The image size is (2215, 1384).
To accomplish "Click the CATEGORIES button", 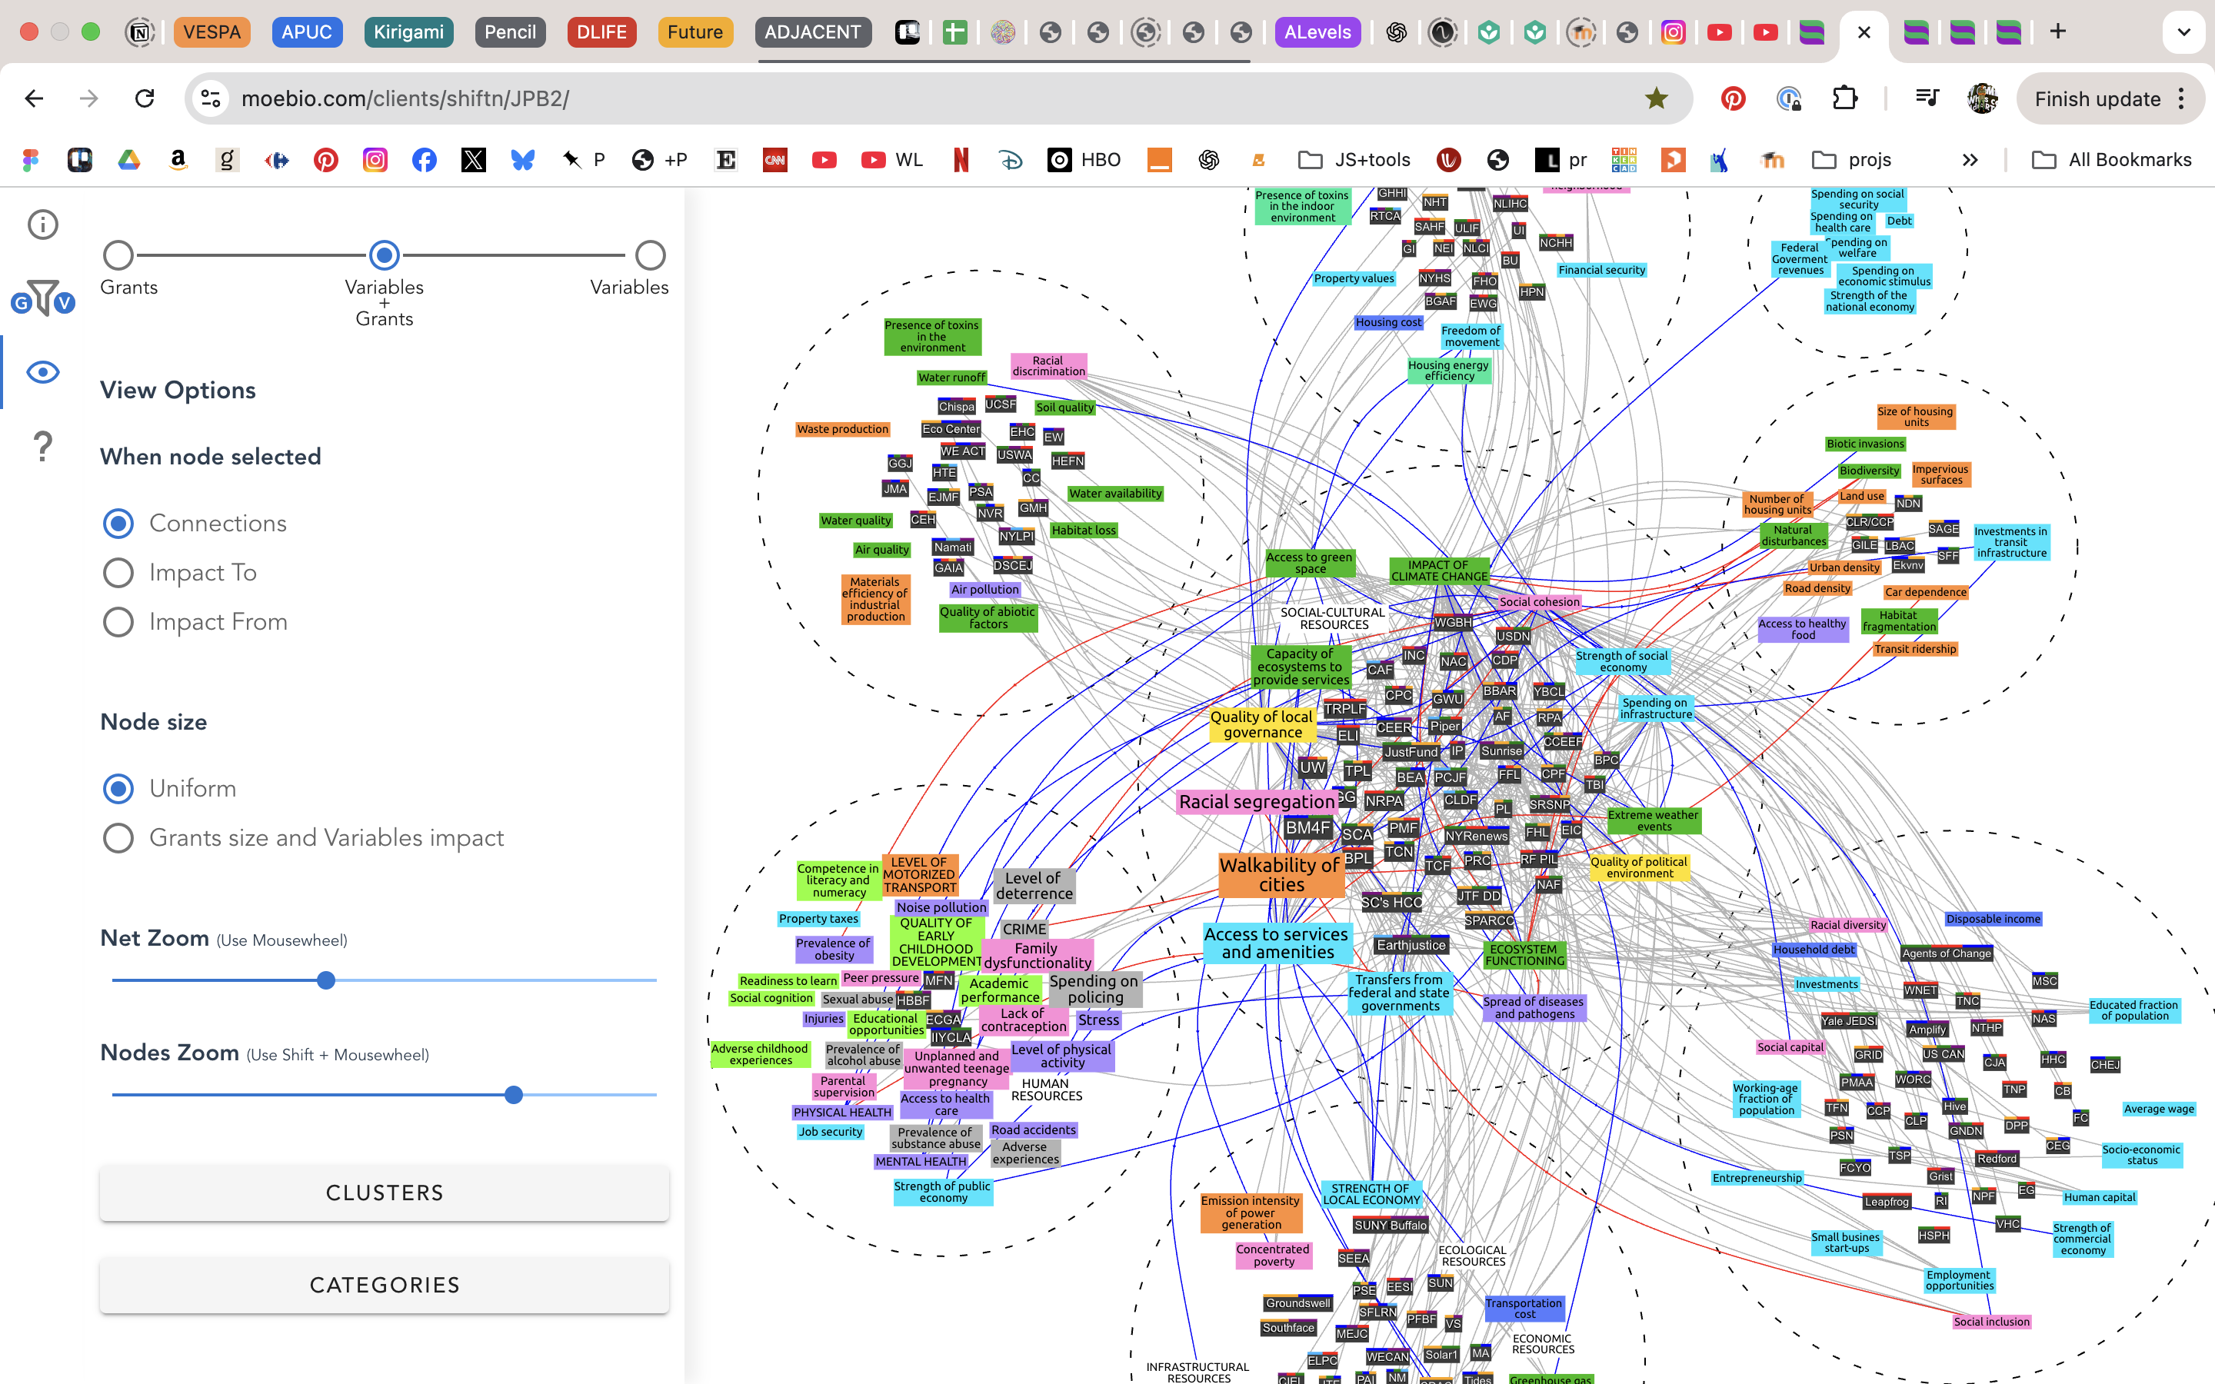I will (x=385, y=1285).
